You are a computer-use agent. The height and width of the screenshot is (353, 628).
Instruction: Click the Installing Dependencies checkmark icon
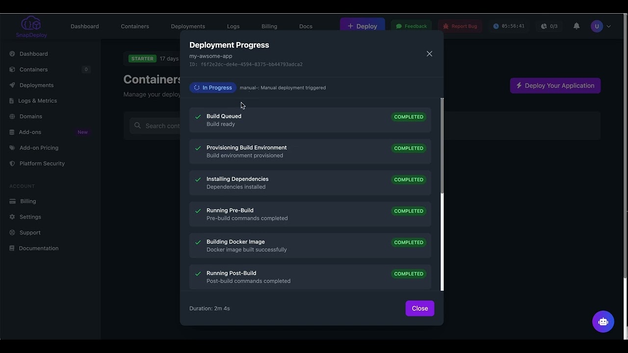coord(198,179)
